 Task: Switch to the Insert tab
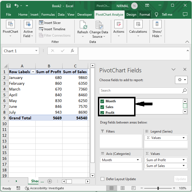(34, 15)
